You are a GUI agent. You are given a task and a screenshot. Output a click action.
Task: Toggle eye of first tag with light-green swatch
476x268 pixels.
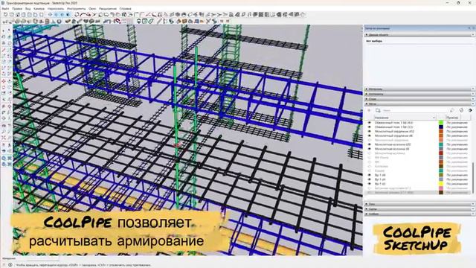370,123
